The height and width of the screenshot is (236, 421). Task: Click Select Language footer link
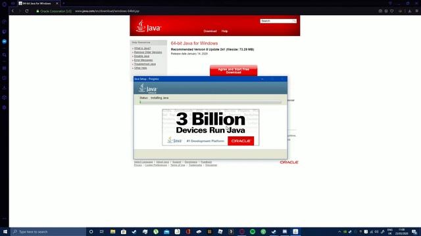143,162
